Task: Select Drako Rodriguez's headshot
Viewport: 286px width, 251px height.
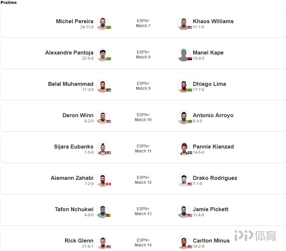Action: [x=183, y=180]
